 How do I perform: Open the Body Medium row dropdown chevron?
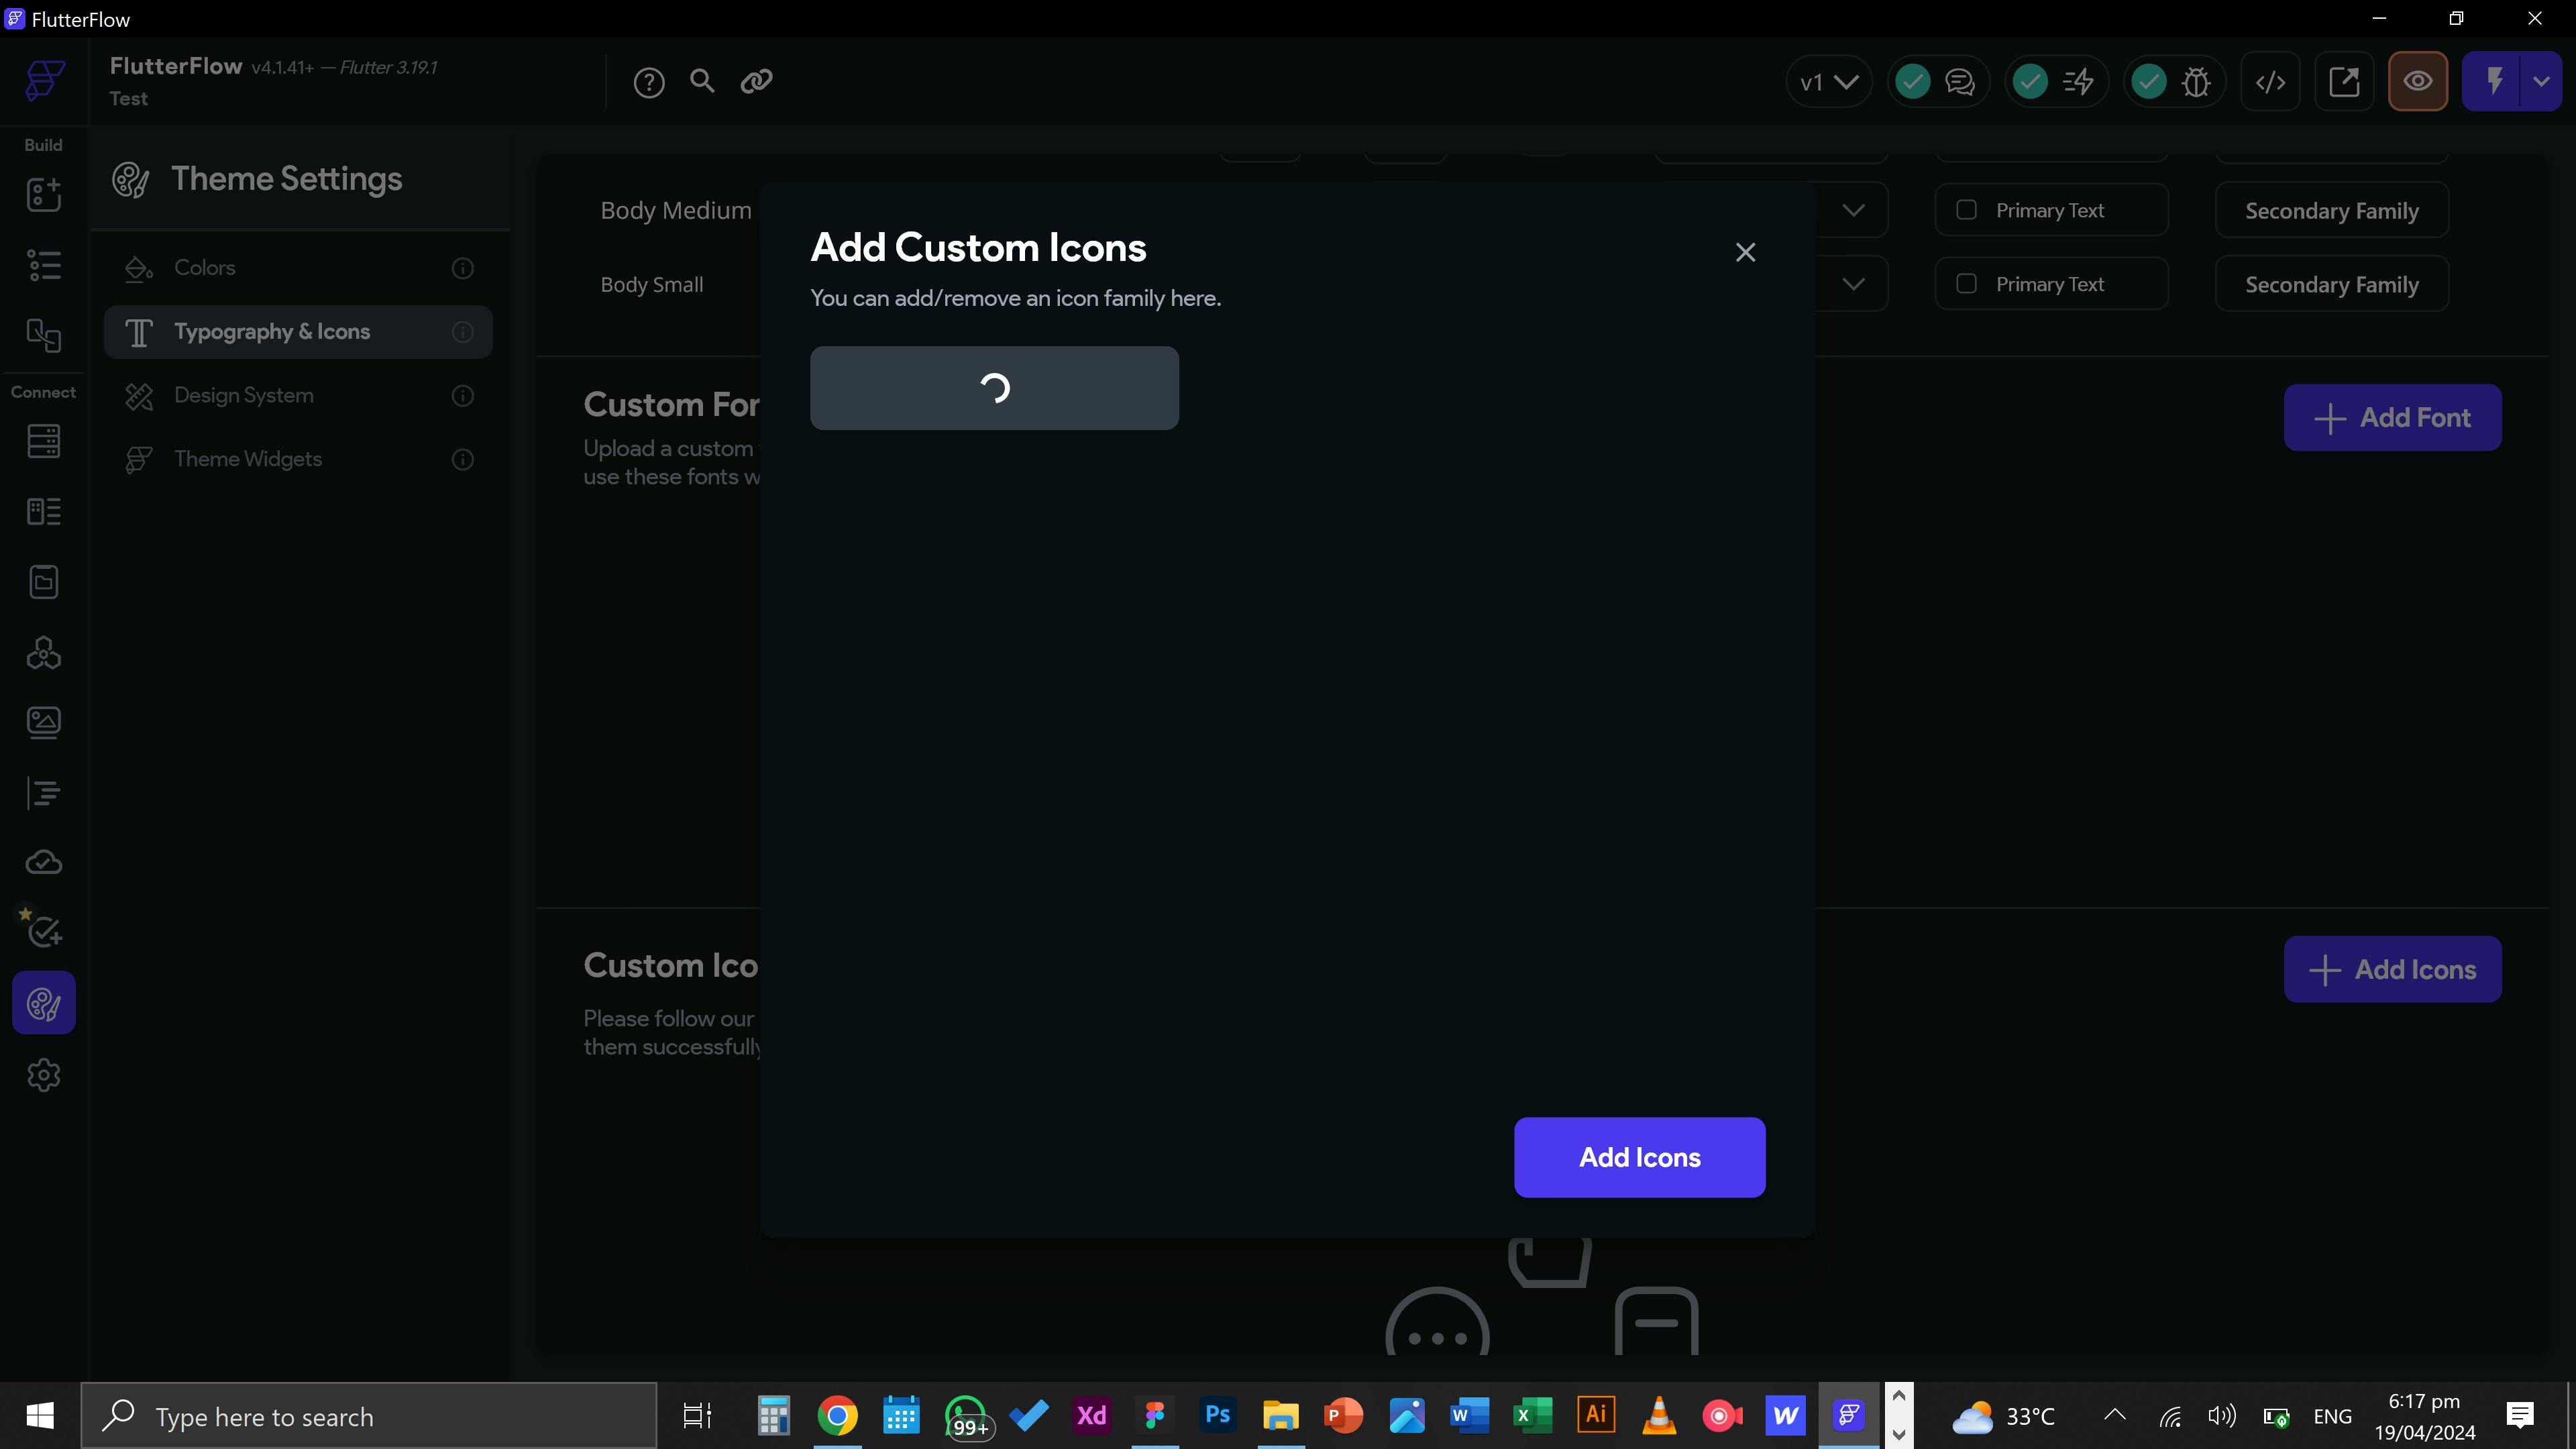coord(1853,210)
